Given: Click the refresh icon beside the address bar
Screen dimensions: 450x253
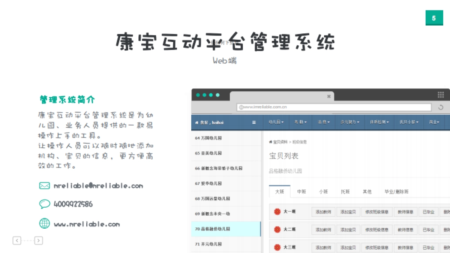Looking at the screenshot, I should tap(441, 107).
